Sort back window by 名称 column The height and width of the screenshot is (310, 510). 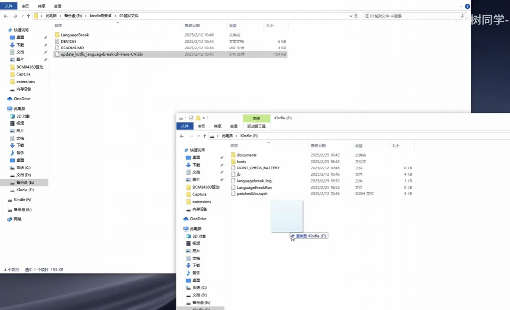pyautogui.click(x=58, y=25)
